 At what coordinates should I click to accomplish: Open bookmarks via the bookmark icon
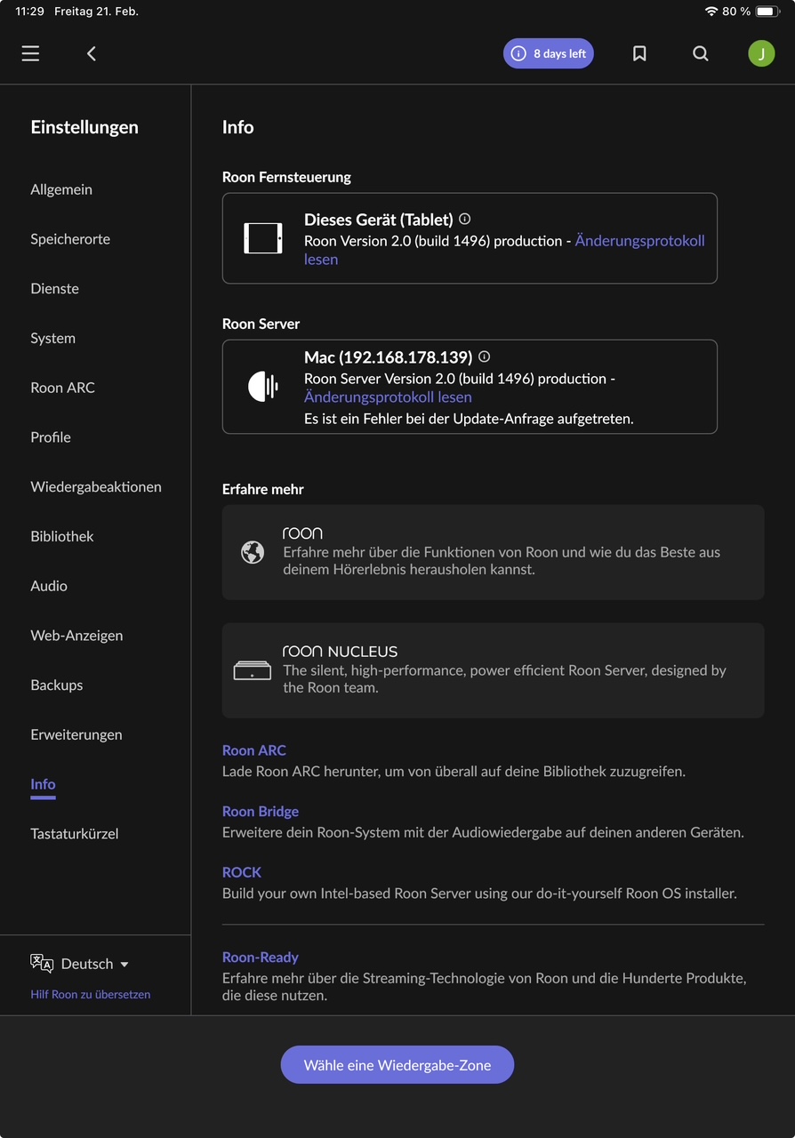pyautogui.click(x=639, y=53)
